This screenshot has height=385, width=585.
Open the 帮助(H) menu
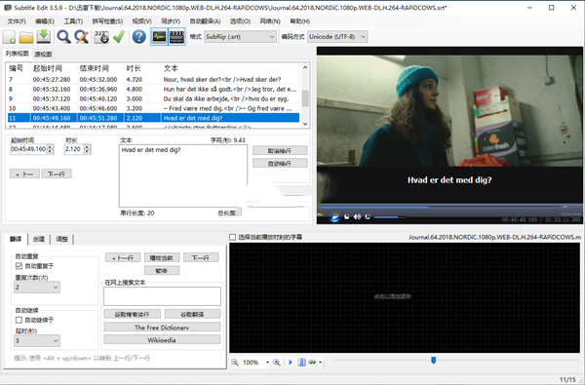(x=300, y=21)
